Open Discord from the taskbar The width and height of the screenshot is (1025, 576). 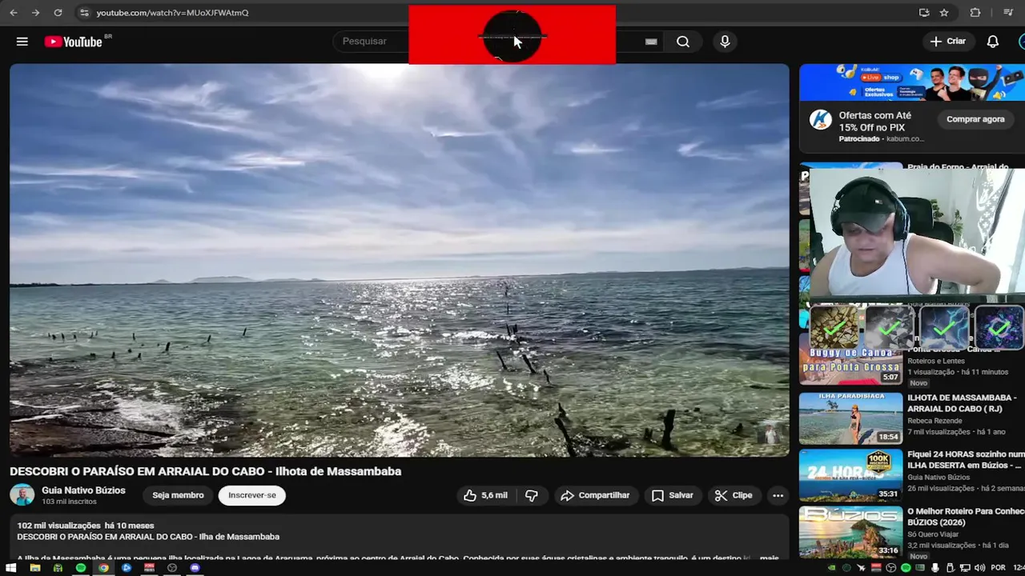pos(195,568)
